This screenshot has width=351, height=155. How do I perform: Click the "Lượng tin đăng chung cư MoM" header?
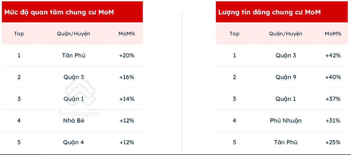(269, 12)
